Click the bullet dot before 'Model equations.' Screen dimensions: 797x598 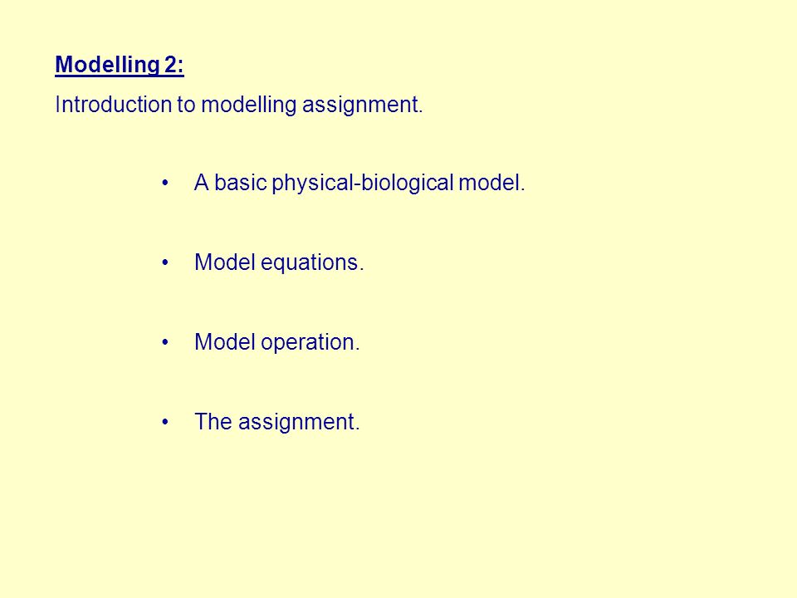pyautogui.click(x=165, y=262)
